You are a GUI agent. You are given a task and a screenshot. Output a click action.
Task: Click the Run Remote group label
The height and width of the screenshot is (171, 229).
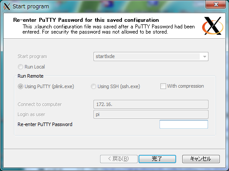tap(31, 76)
